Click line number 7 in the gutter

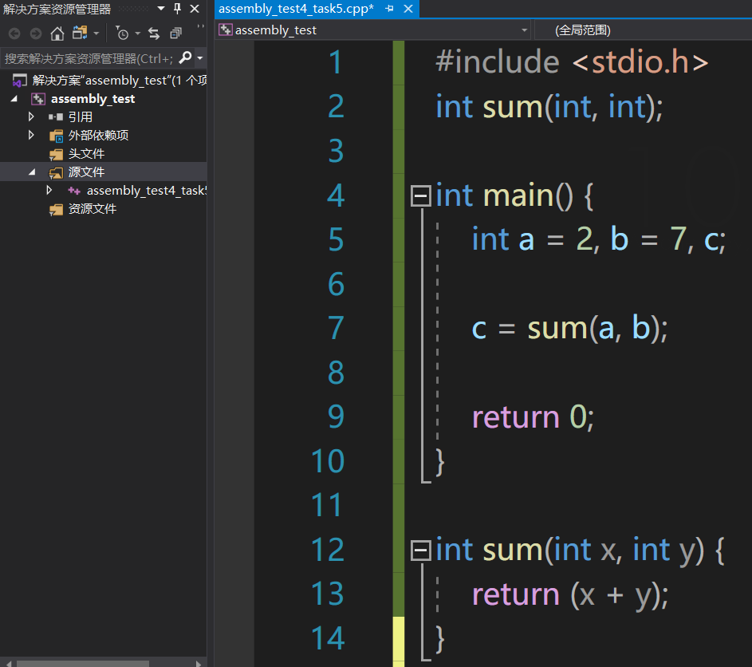336,328
